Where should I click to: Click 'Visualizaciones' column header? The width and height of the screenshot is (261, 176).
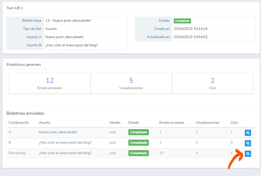tap(207, 122)
